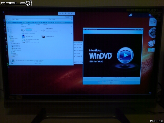
Task: Select Peter Wang folder in the tree
Action: (x=14, y=39)
